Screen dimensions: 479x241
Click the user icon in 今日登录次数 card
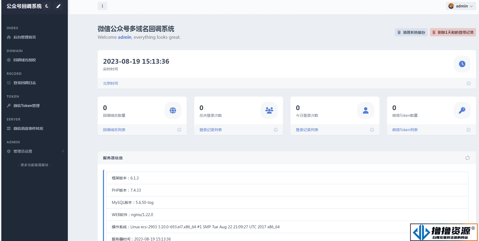(366, 110)
